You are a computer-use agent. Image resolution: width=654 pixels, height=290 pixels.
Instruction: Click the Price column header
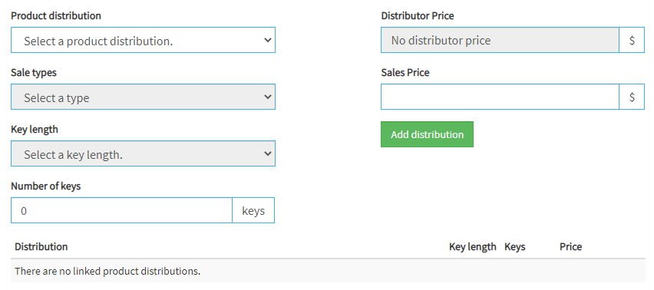pos(570,247)
